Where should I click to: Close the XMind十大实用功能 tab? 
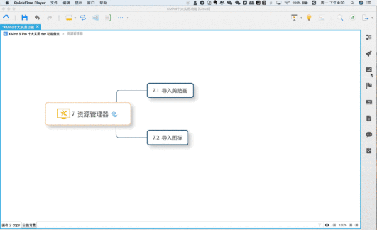38,26
